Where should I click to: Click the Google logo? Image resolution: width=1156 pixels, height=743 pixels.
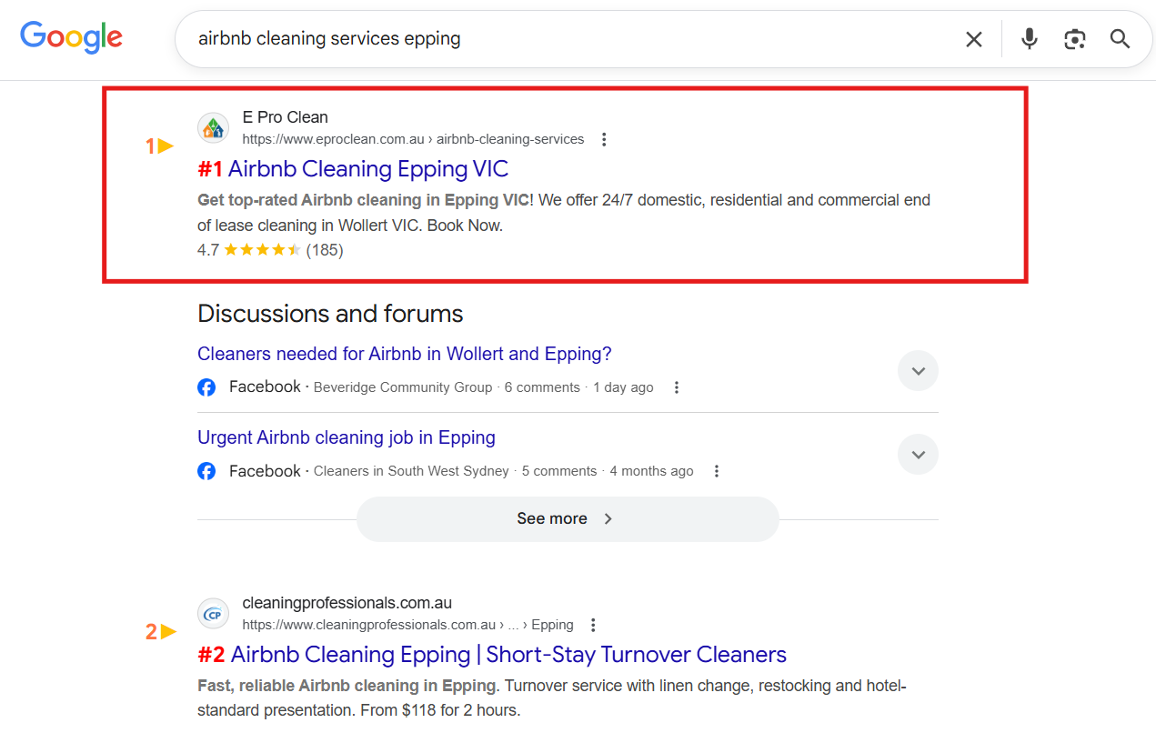pyautogui.click(x=71, y=37)
